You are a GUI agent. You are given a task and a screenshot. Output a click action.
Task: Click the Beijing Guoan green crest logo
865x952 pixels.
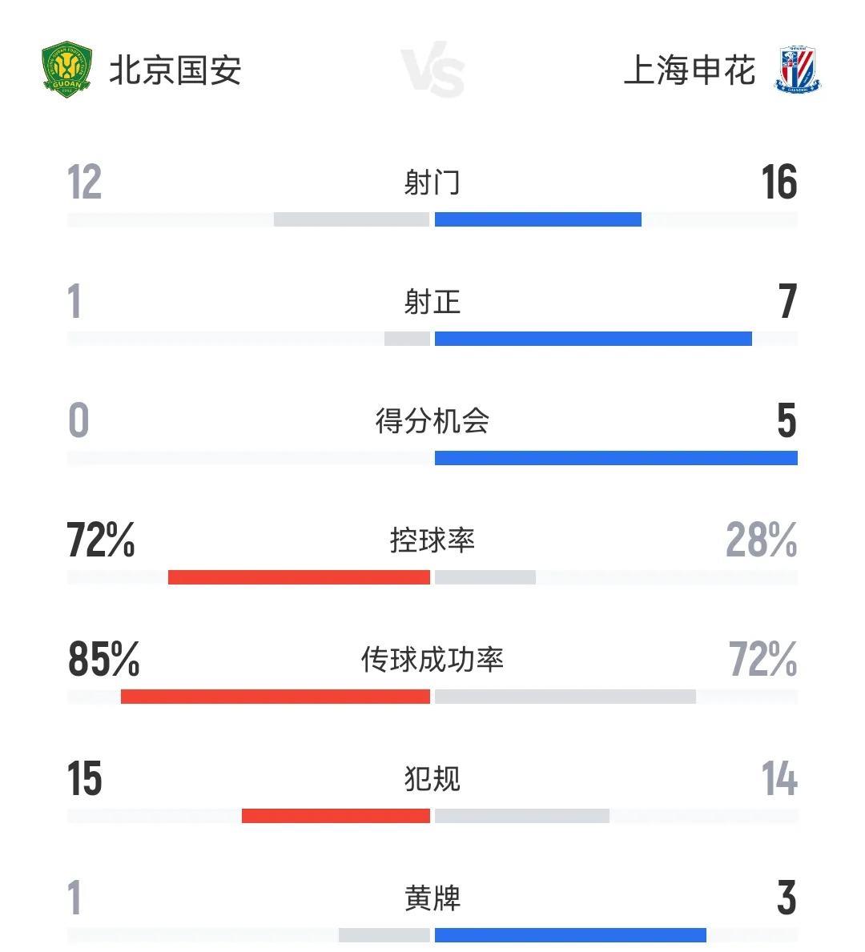[x=67, y=70]
